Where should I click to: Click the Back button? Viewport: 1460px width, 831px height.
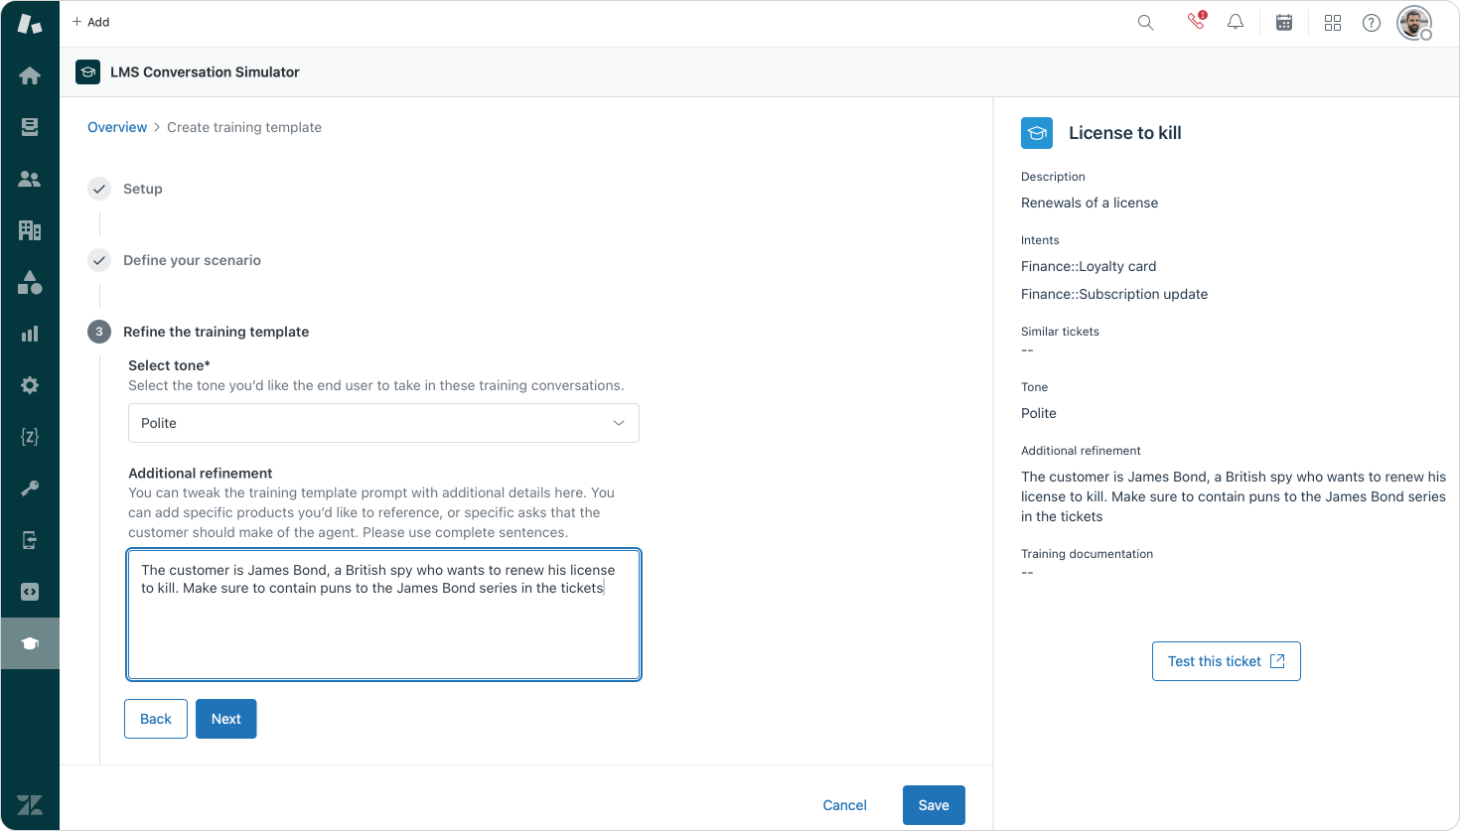156,719
